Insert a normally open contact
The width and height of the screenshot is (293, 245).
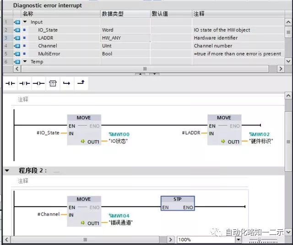(10, 84)
